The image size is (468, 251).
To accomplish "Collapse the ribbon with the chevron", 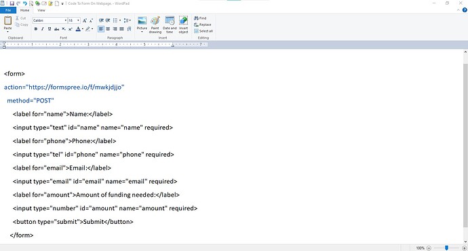I will click(458, 10).
